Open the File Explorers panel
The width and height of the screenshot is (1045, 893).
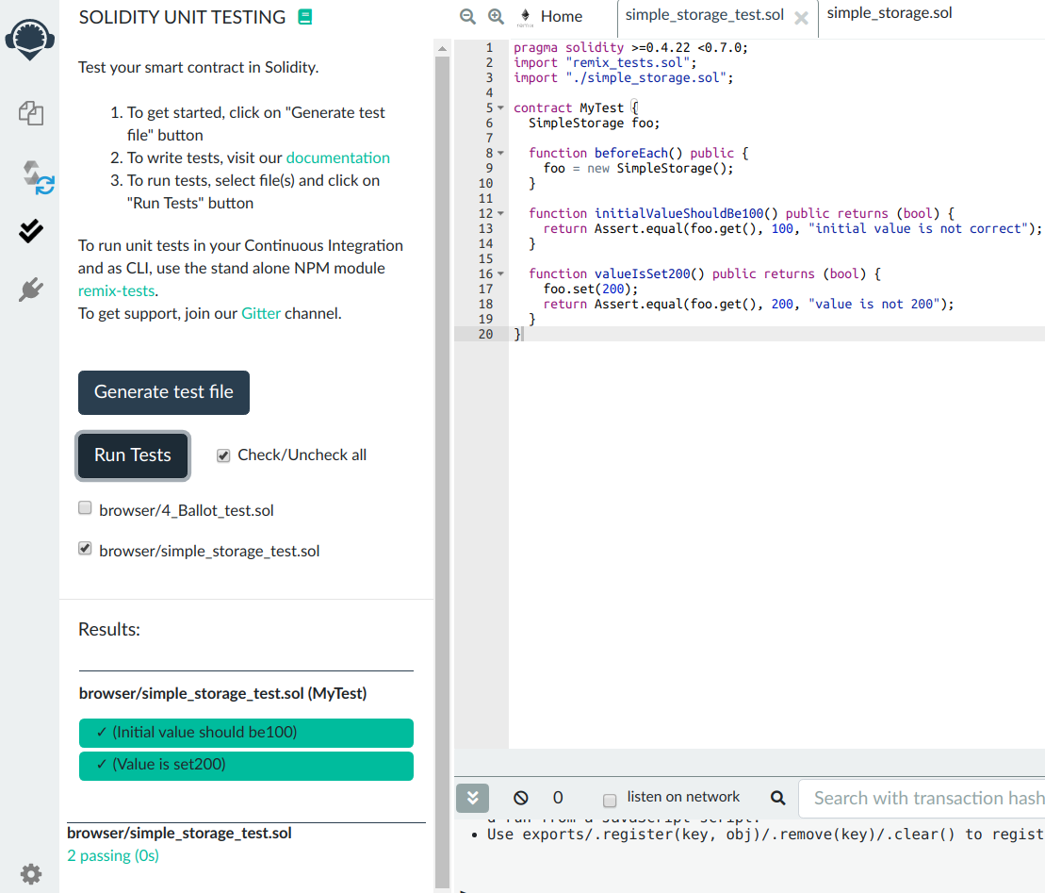[x=30, y=113]
